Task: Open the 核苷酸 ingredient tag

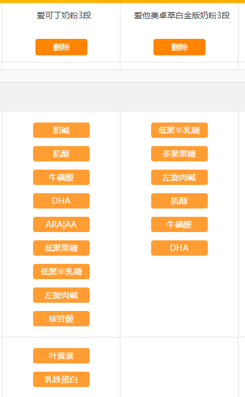Action: (61, 319)
